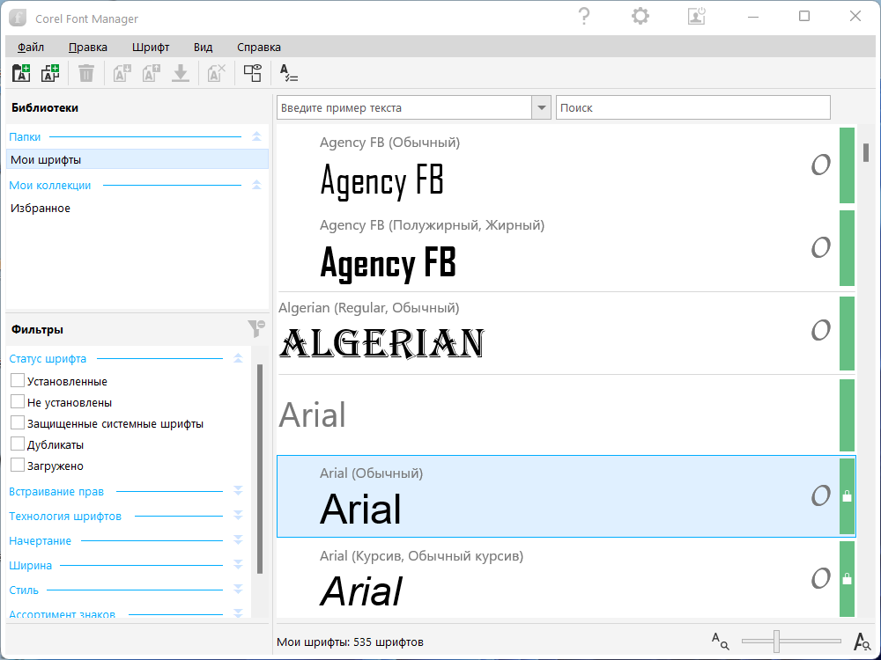Image resolution: width=881 pixels, height=660 pixels.
Task: Expand the Встраивание прав filter group
Action: click(238, 491)
